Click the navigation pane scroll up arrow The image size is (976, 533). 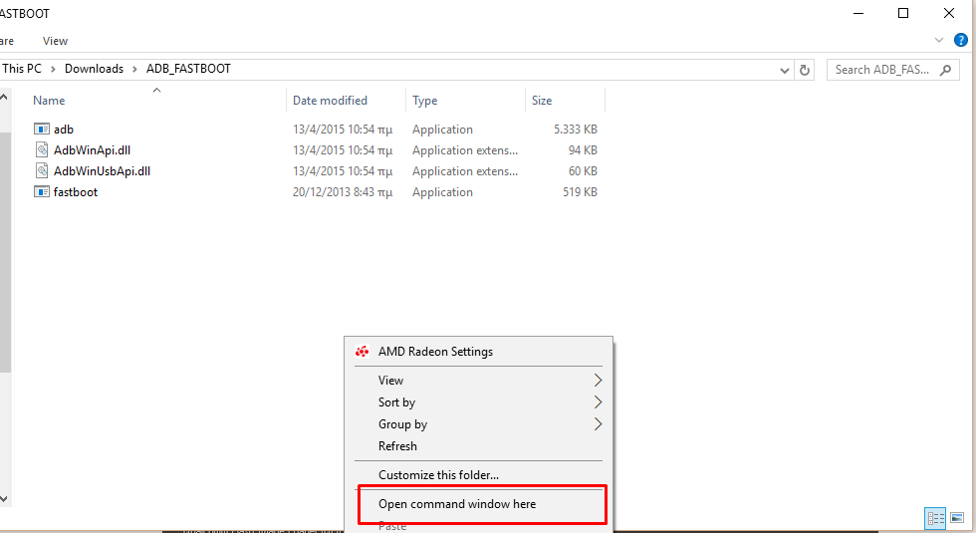[x=4, y=98]
